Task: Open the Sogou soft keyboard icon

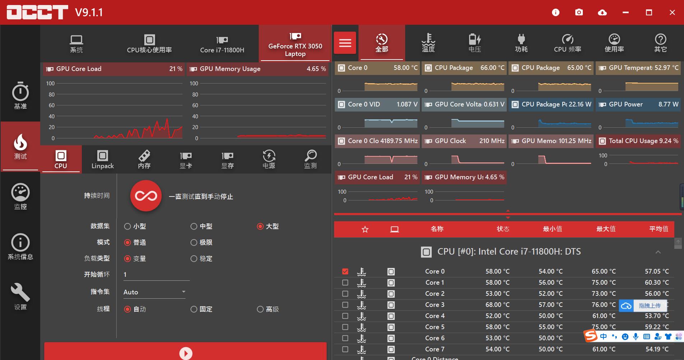Action: 647,336
